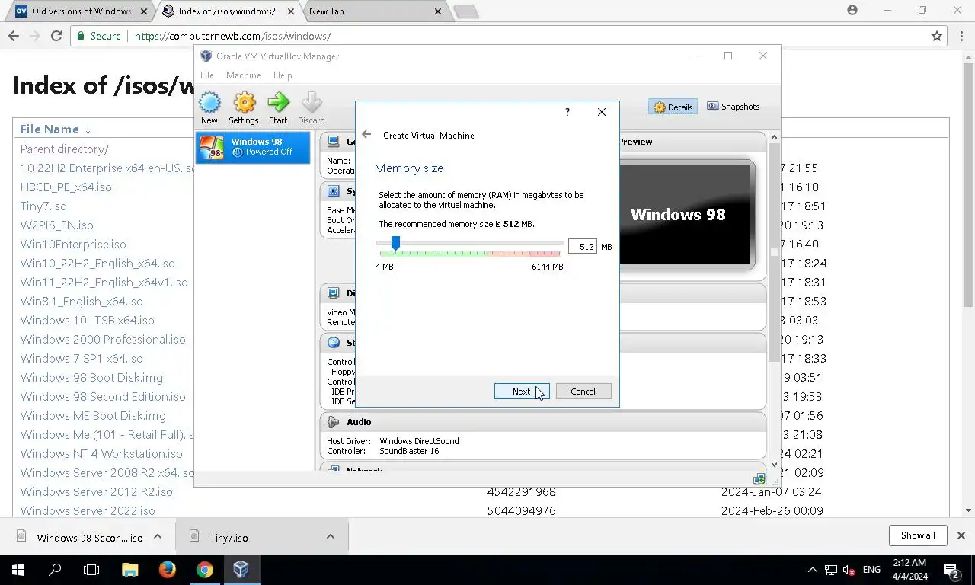
Task: Open the Tiny7.iso link in file index
Action: [x=43, y=206]
